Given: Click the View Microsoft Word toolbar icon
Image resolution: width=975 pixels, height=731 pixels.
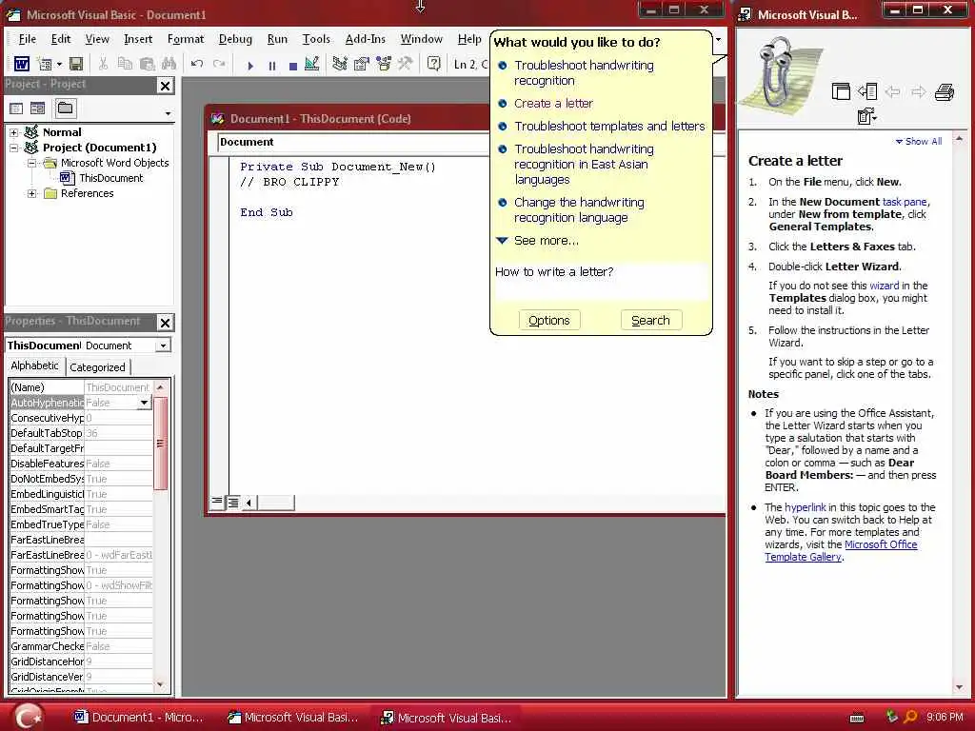Looking at the screenshot, I should [22, 64].
